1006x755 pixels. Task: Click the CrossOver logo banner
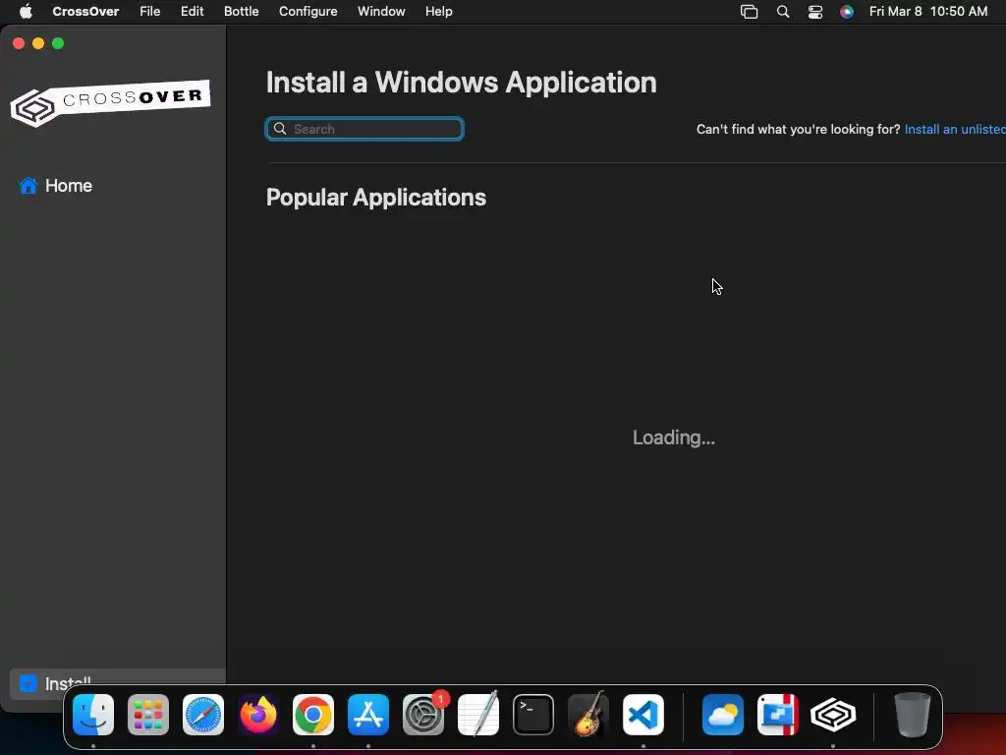coord(110,102)
